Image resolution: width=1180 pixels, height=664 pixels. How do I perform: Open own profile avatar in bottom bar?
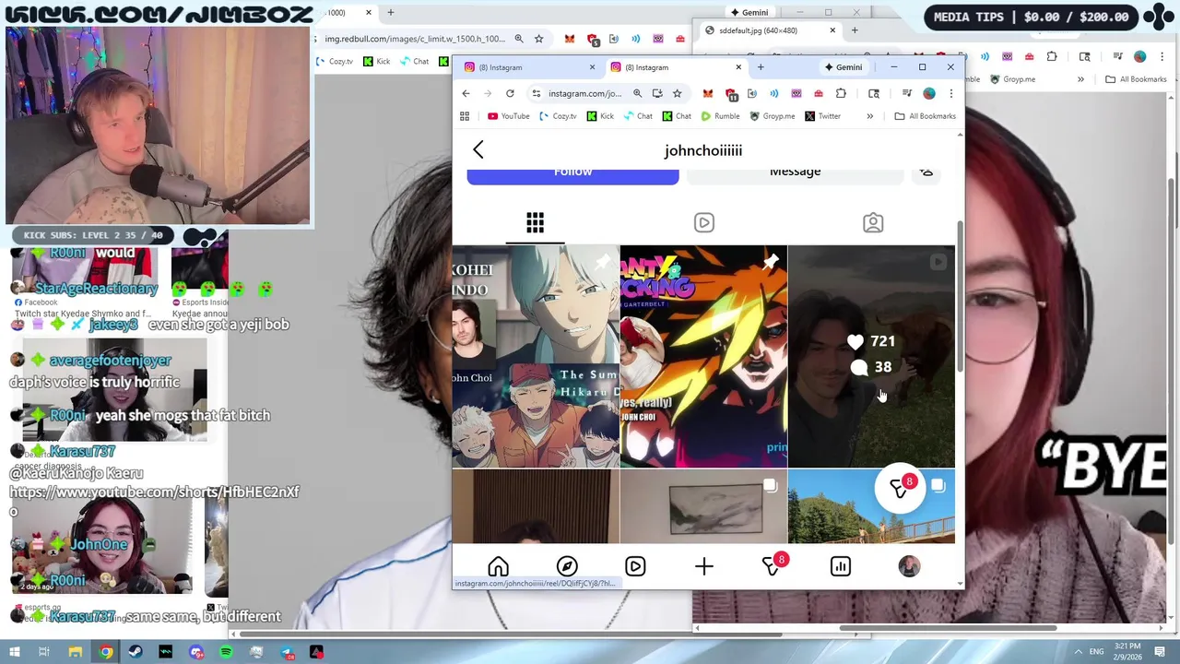click(909, 566)
